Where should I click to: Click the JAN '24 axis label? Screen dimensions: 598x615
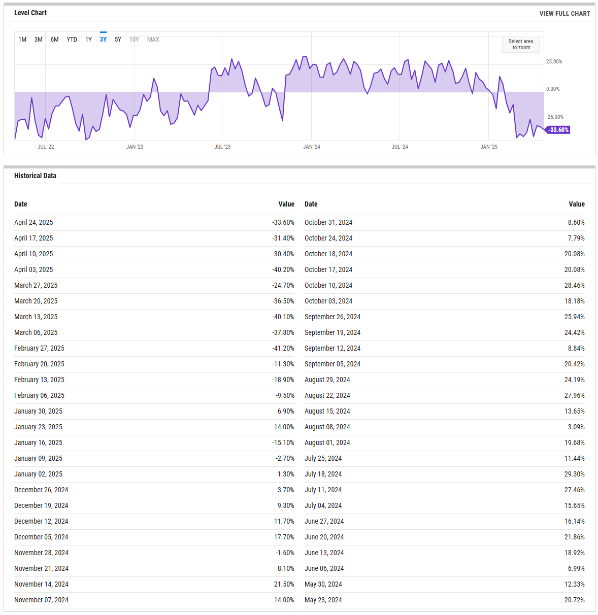[312, 147]
